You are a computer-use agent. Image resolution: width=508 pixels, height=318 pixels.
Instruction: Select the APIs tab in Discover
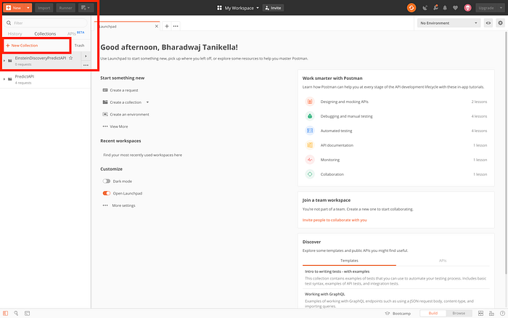coord(443,261)
